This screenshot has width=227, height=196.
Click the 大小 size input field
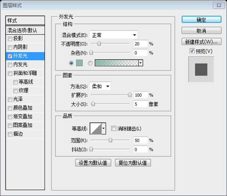[x=141, y=104]
